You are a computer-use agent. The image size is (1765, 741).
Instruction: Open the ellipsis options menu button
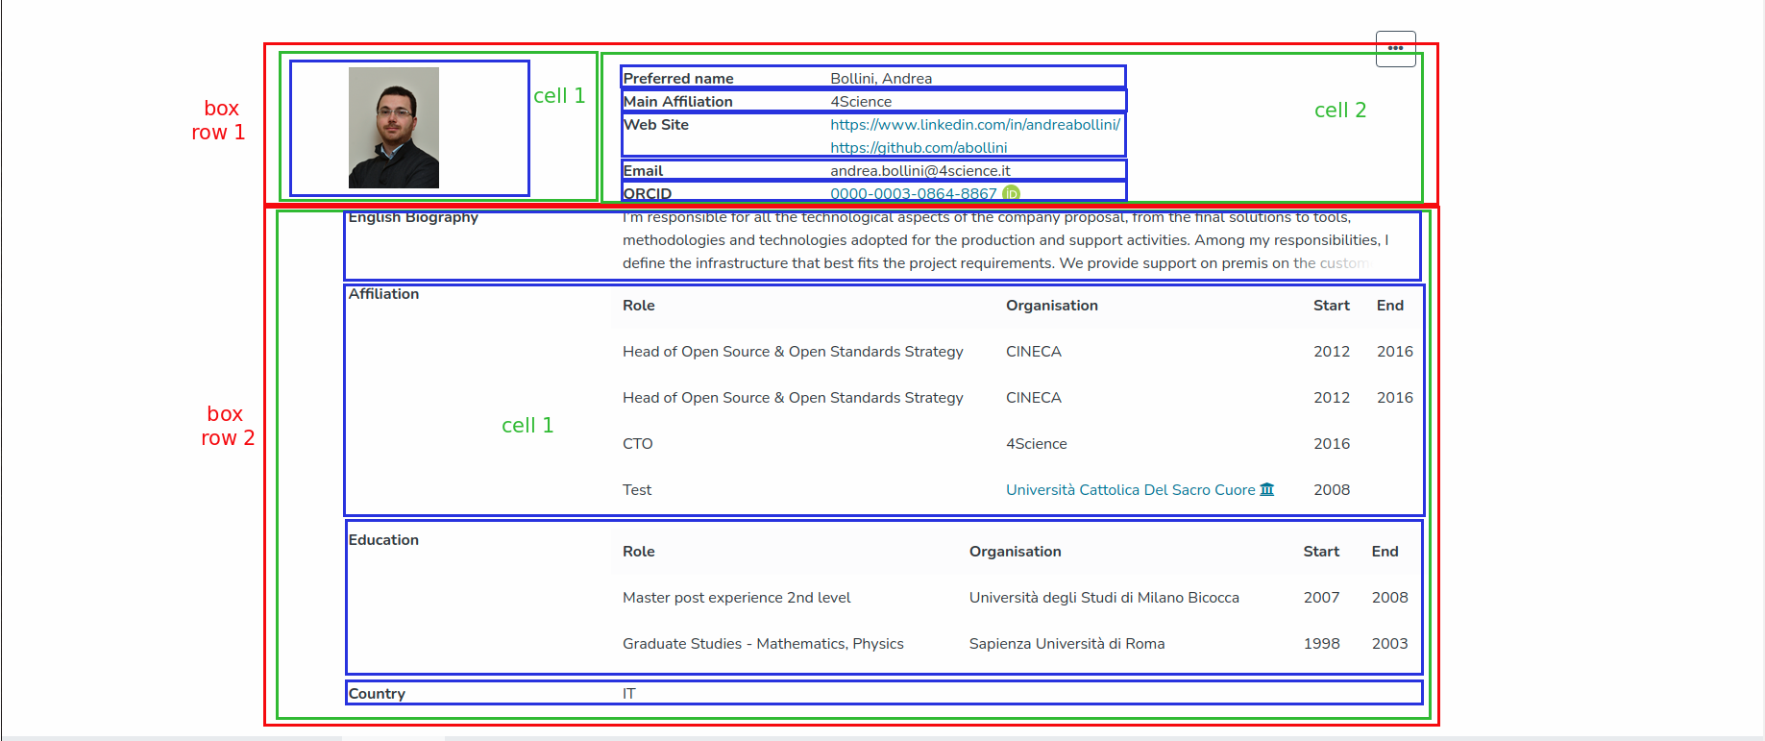(1395, 48)
